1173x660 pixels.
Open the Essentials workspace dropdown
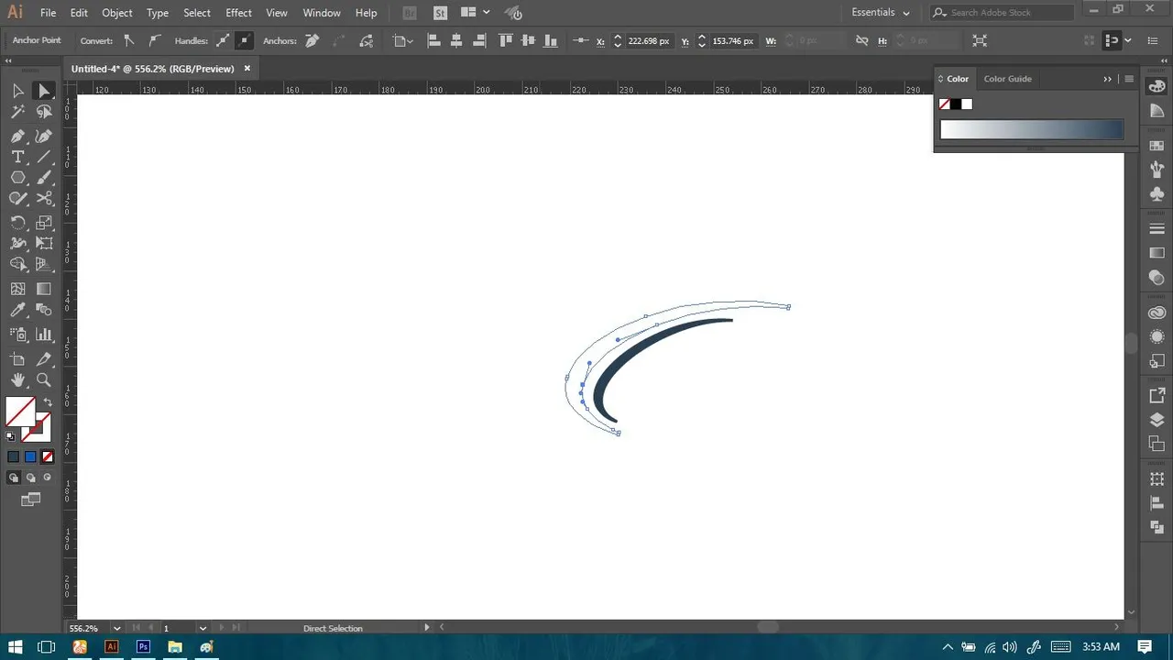[x=881, y=13]
